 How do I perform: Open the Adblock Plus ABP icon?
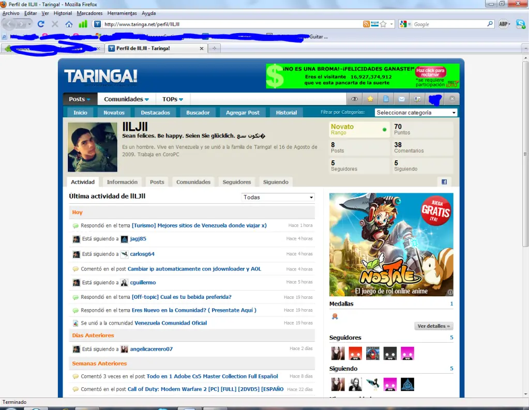pos(503,24)
